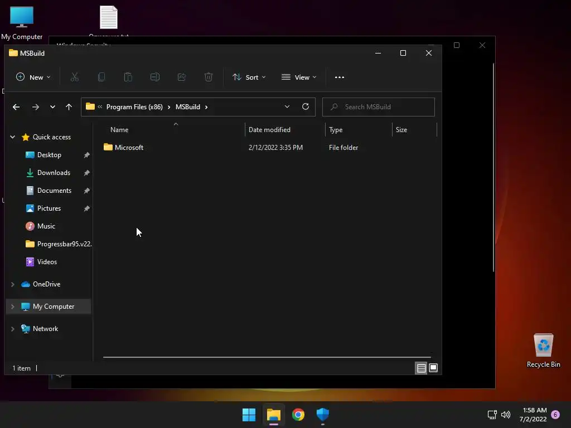Click the Rename icon in toolbar
This screenshot has height=428, width=571.
[155, 77]
